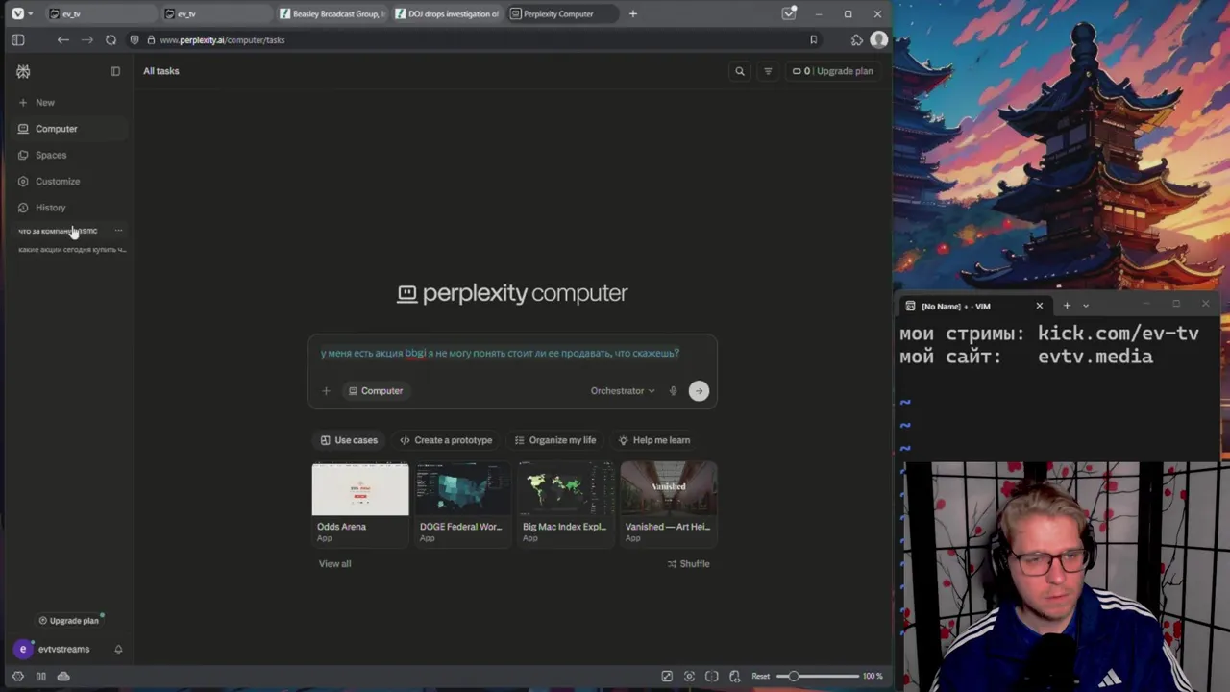Image resolution: width=1230 pixels, height=692 pixels.
Task: Go forward in browser history
Action: (x=86, y=40)
